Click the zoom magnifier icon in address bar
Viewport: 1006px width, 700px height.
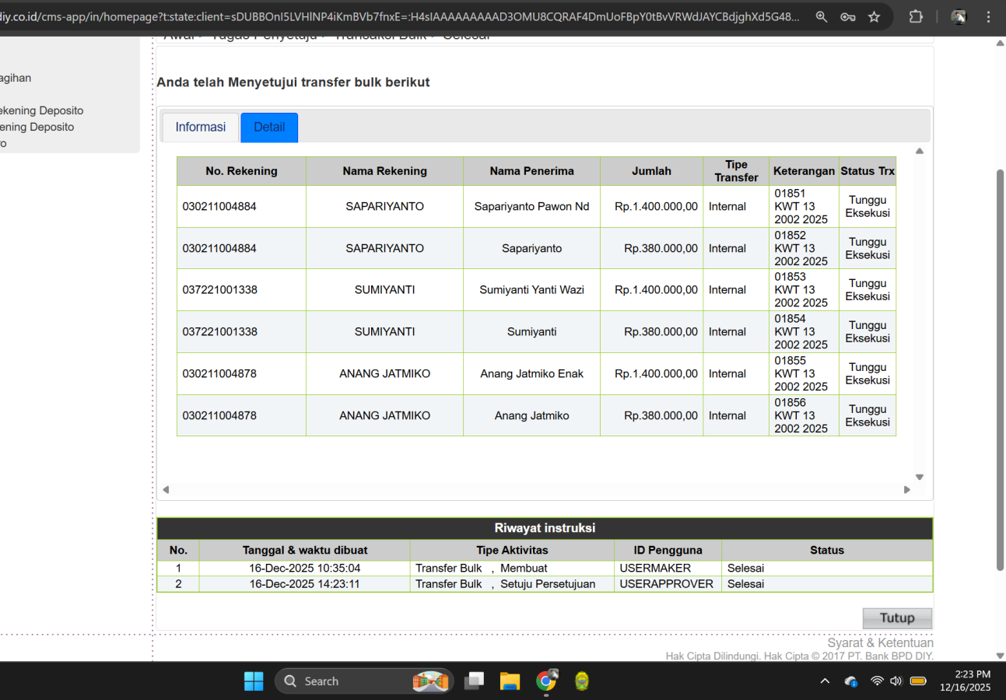coord(822,17)
